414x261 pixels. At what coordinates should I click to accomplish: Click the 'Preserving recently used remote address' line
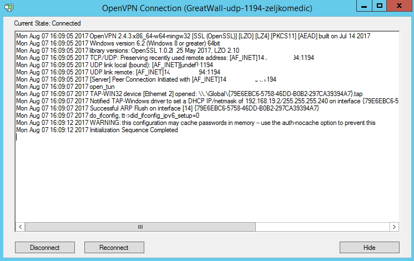pos(165,58)
